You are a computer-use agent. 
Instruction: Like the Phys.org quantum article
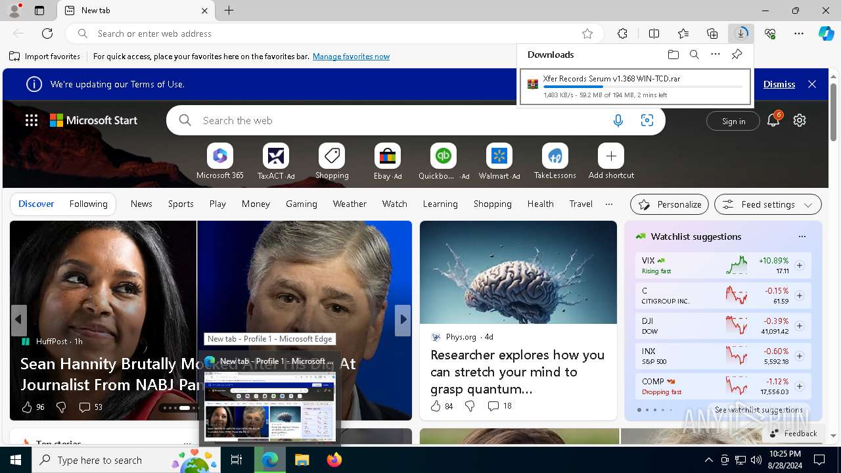coord(436,406)
